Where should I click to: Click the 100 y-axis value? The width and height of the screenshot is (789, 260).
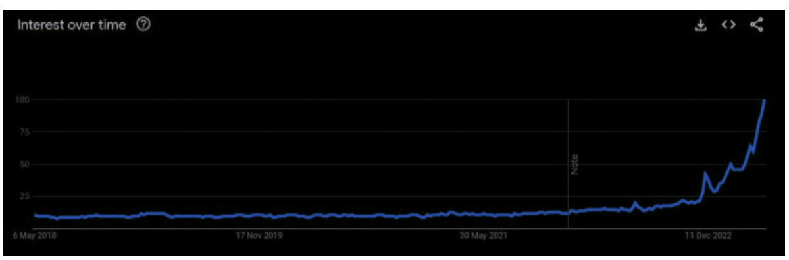click(22, 99)
